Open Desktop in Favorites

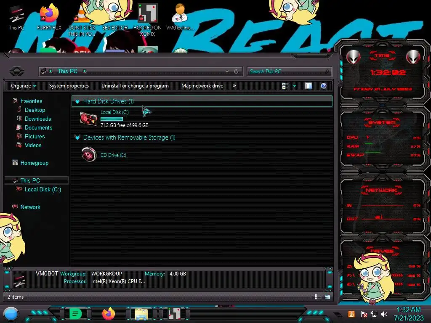[35, 110]
